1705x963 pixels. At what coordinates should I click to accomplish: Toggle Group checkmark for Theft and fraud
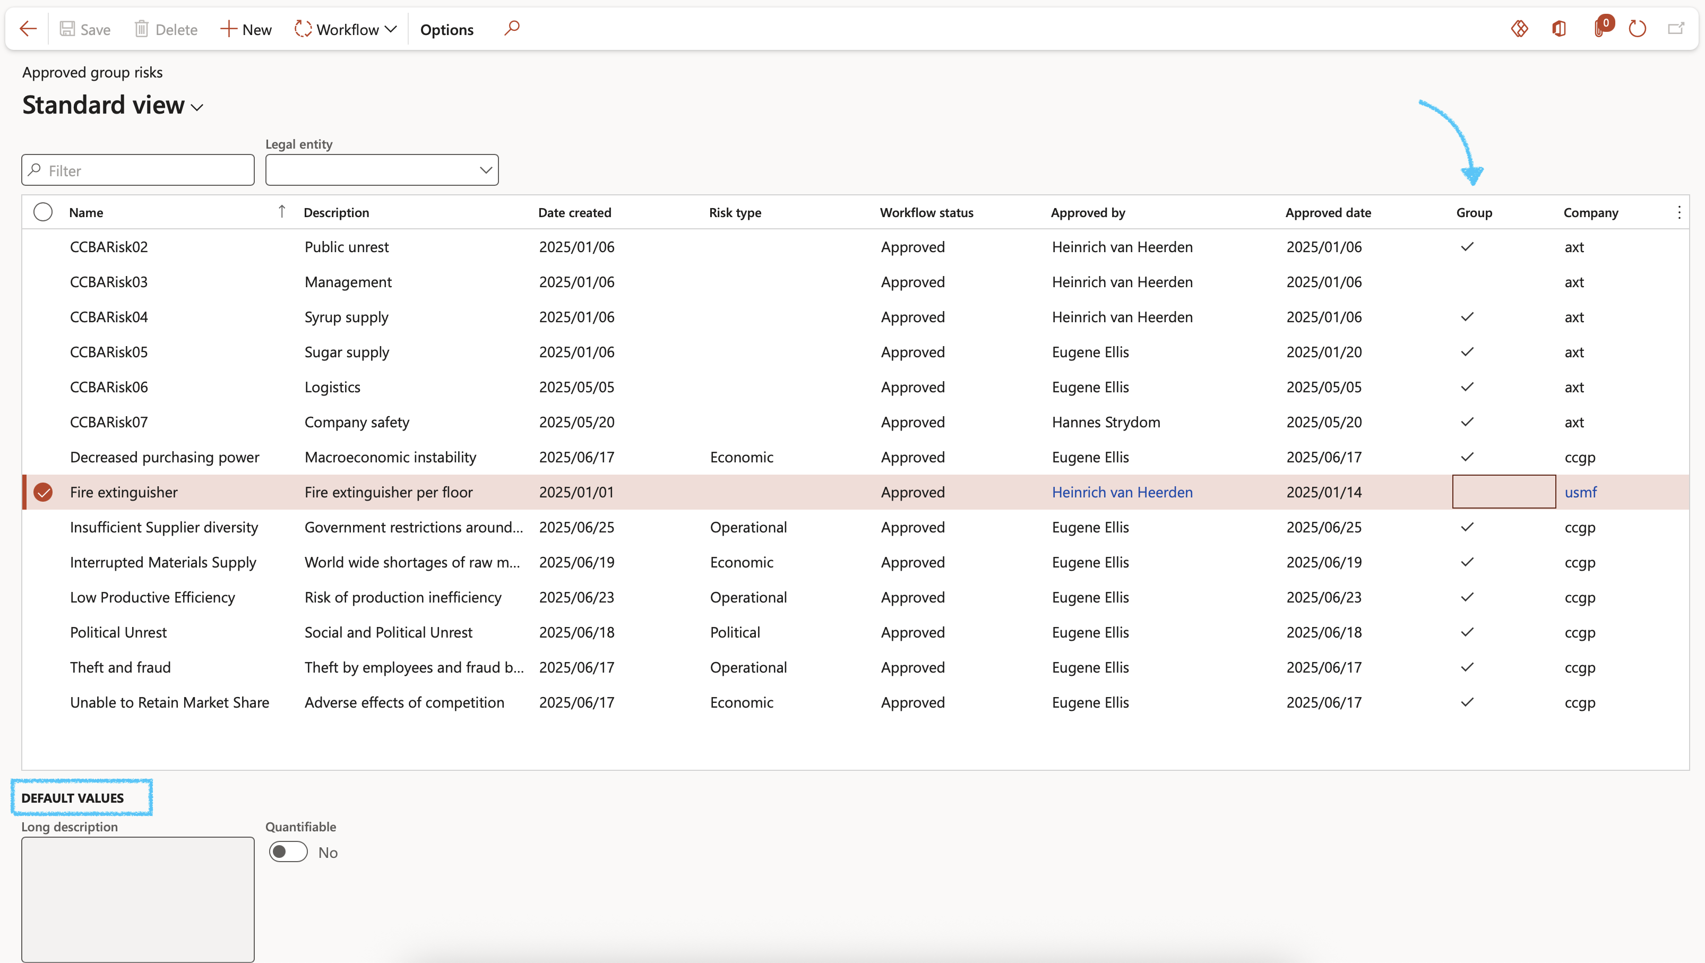(1467, 667)
